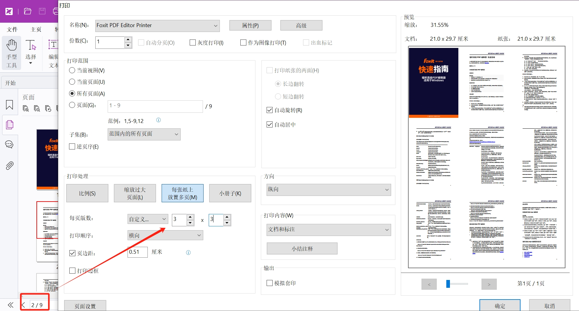Click the Save disk icon
This screenshot has height=311, width=579.
click(x=42, y=11)
